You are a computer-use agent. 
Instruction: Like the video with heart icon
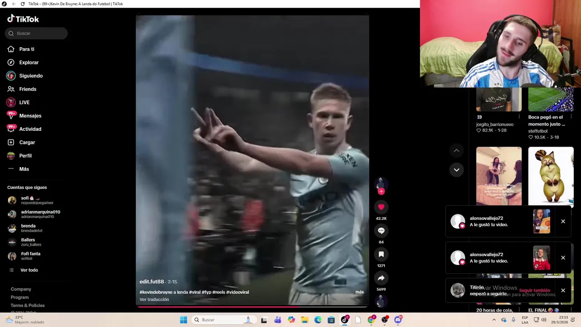click(x=381, y=207)
